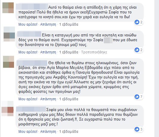Click thumbs-up icon on first comment
The image size is (159, 137).
pos(137,22)
